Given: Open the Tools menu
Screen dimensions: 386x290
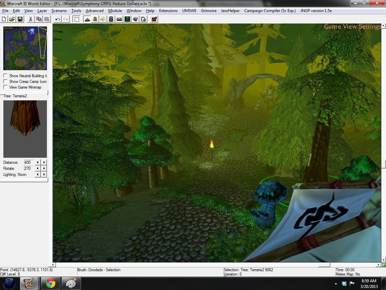Looking at the screenshot, I should [76, 11].
